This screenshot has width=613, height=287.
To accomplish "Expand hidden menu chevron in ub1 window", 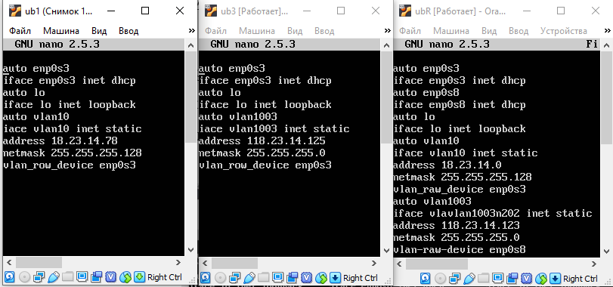I will [x=191, y=30].
